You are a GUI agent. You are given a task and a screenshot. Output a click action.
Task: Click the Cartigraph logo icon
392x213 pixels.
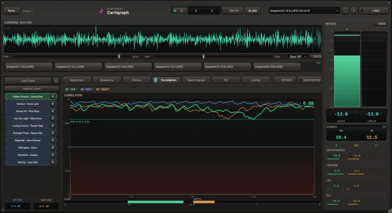(x=101, y=11)
